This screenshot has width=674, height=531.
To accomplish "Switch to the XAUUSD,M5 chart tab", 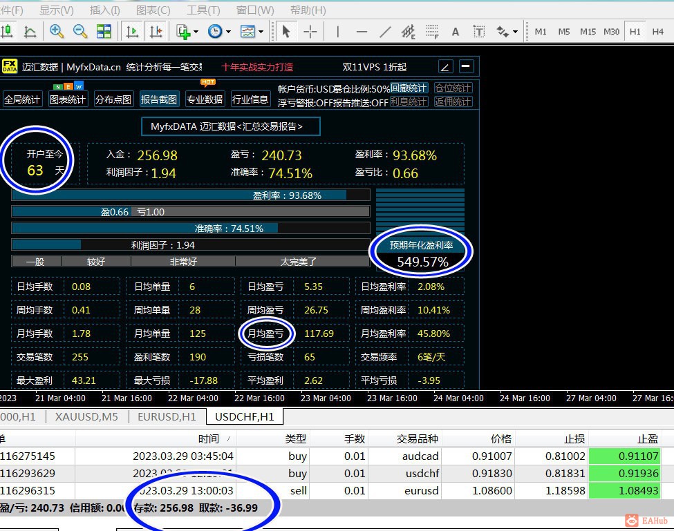I will 86,416.
